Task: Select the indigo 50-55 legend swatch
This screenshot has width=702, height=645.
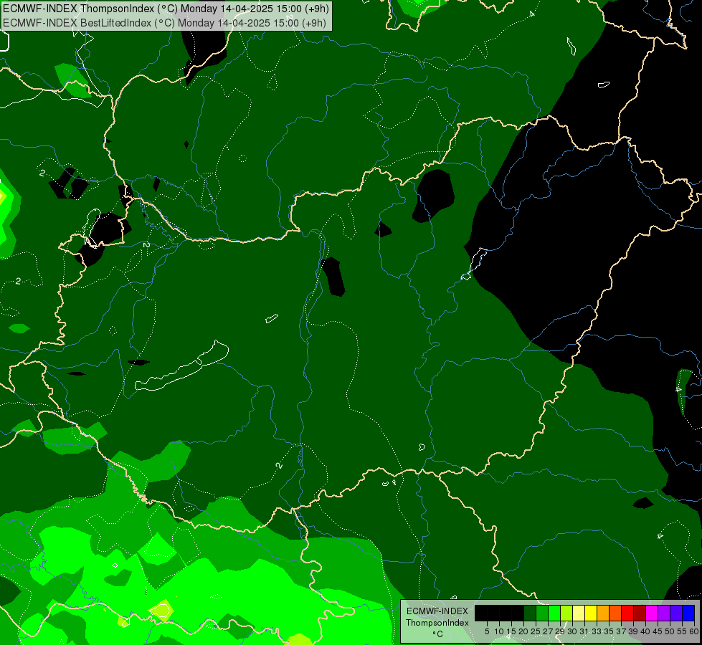Action: click(676, 613)
